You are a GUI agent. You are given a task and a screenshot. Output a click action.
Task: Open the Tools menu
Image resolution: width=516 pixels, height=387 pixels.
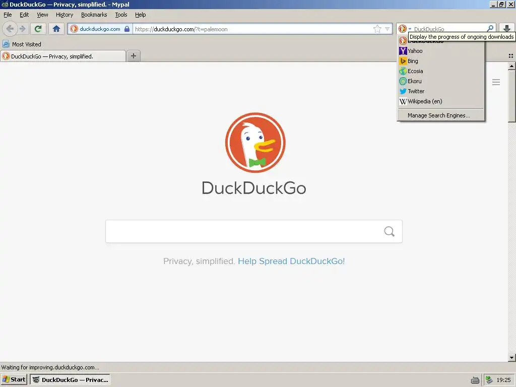[121, 15]
